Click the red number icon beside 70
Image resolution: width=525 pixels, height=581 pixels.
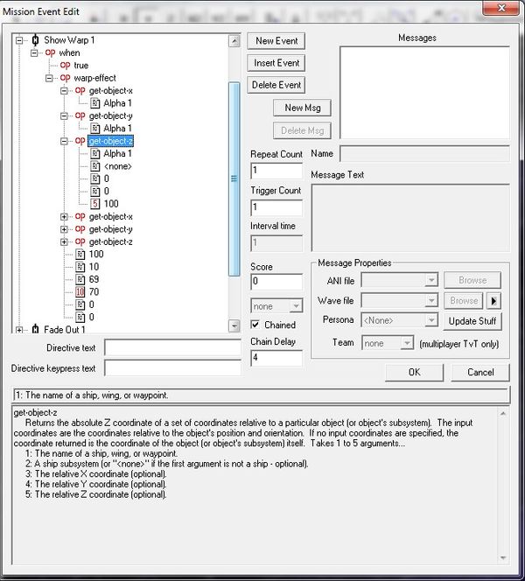[80, 292]
